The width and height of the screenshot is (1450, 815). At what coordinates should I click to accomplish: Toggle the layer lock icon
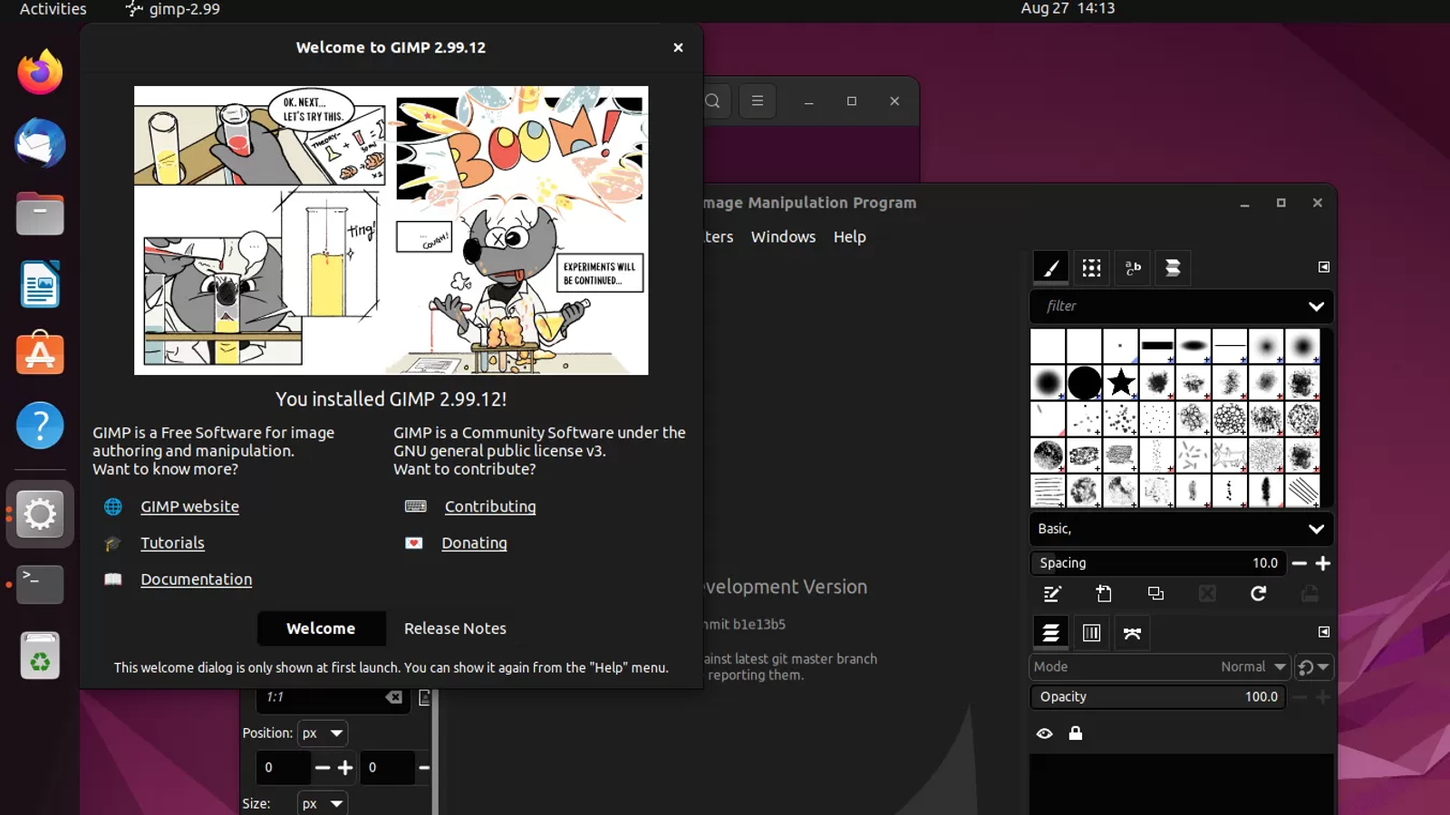[x=1076, y=733]
